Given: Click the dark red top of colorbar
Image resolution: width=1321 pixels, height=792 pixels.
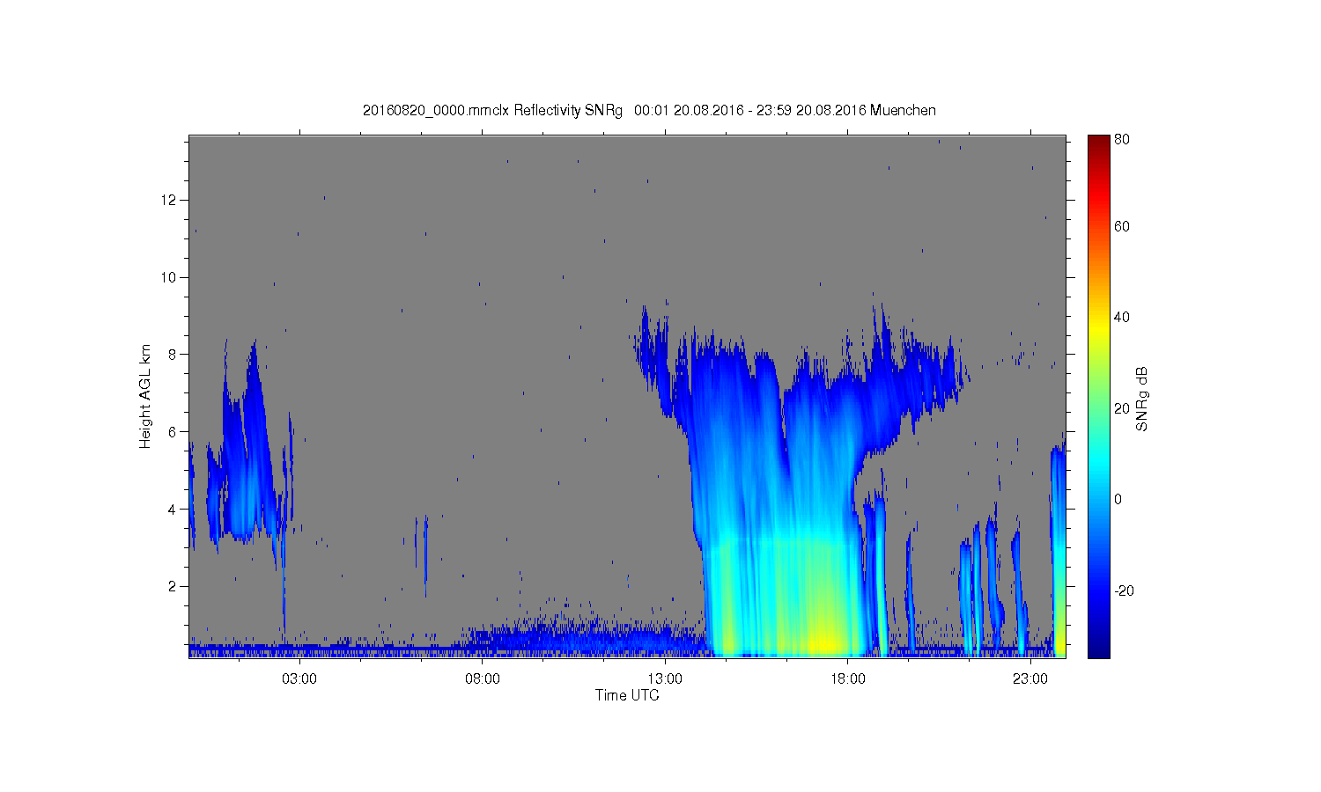Looking at the screenshot, I should (1098, 143).
